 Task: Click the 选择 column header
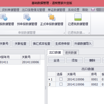pos(61,74)
